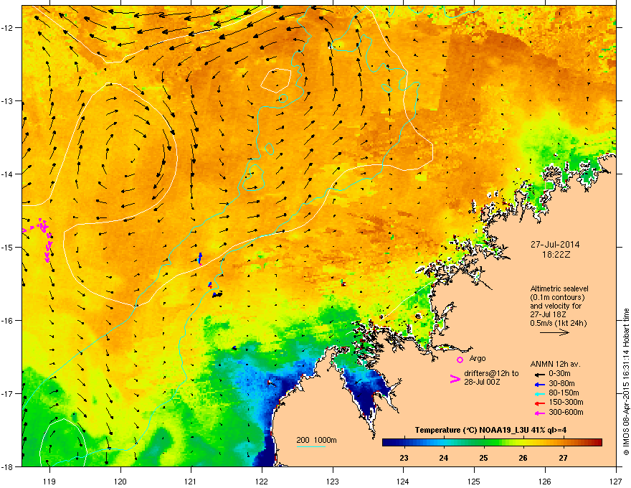Click the '300-600m' depth label
The image size is (631, 488).
tap(566, 413)
